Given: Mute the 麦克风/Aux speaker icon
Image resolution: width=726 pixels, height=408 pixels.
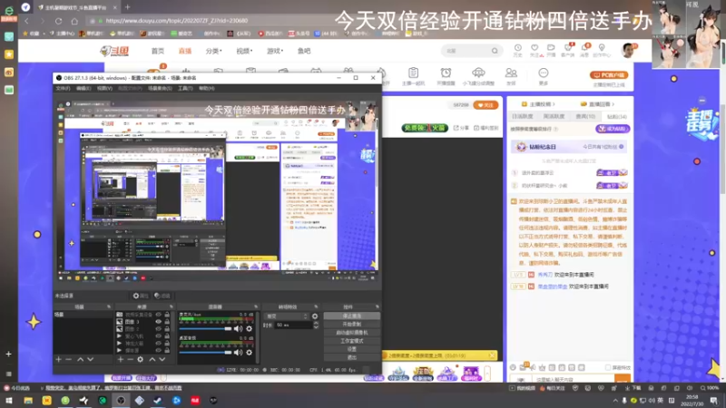Looking at the screenshot, I should (238, 328).
